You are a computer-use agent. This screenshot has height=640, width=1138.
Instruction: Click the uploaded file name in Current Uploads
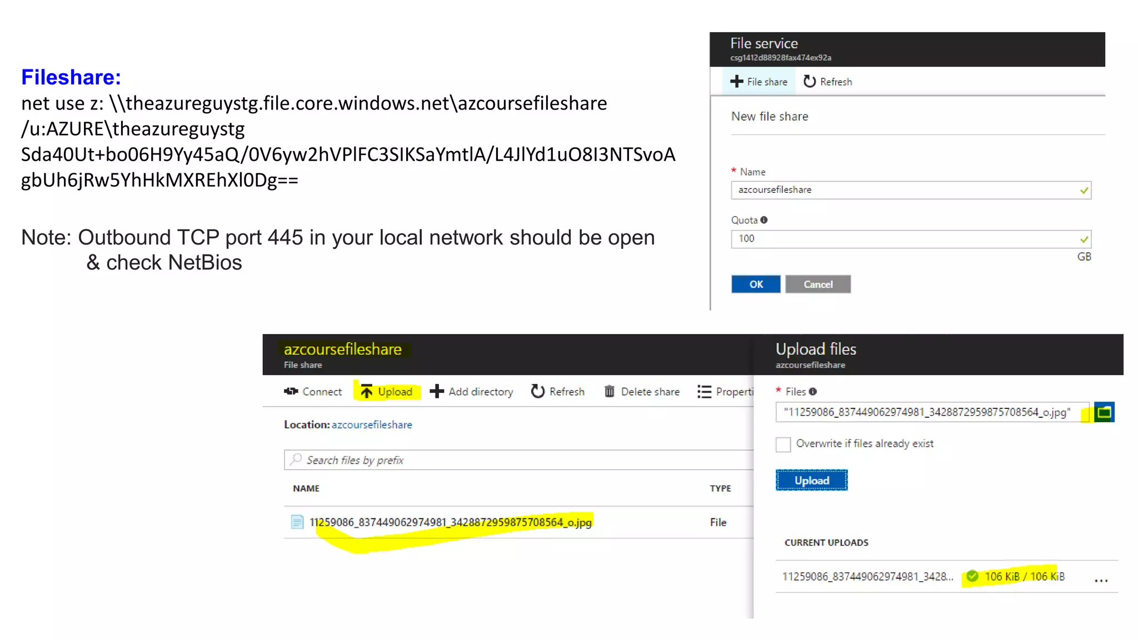867,577
